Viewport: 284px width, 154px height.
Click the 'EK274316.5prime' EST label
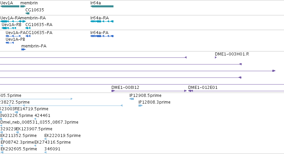coord(52,142)
